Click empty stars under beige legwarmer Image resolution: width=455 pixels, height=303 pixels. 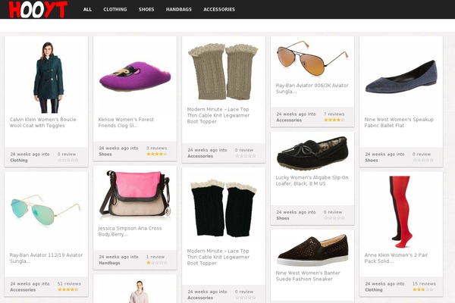click(246, 156)
